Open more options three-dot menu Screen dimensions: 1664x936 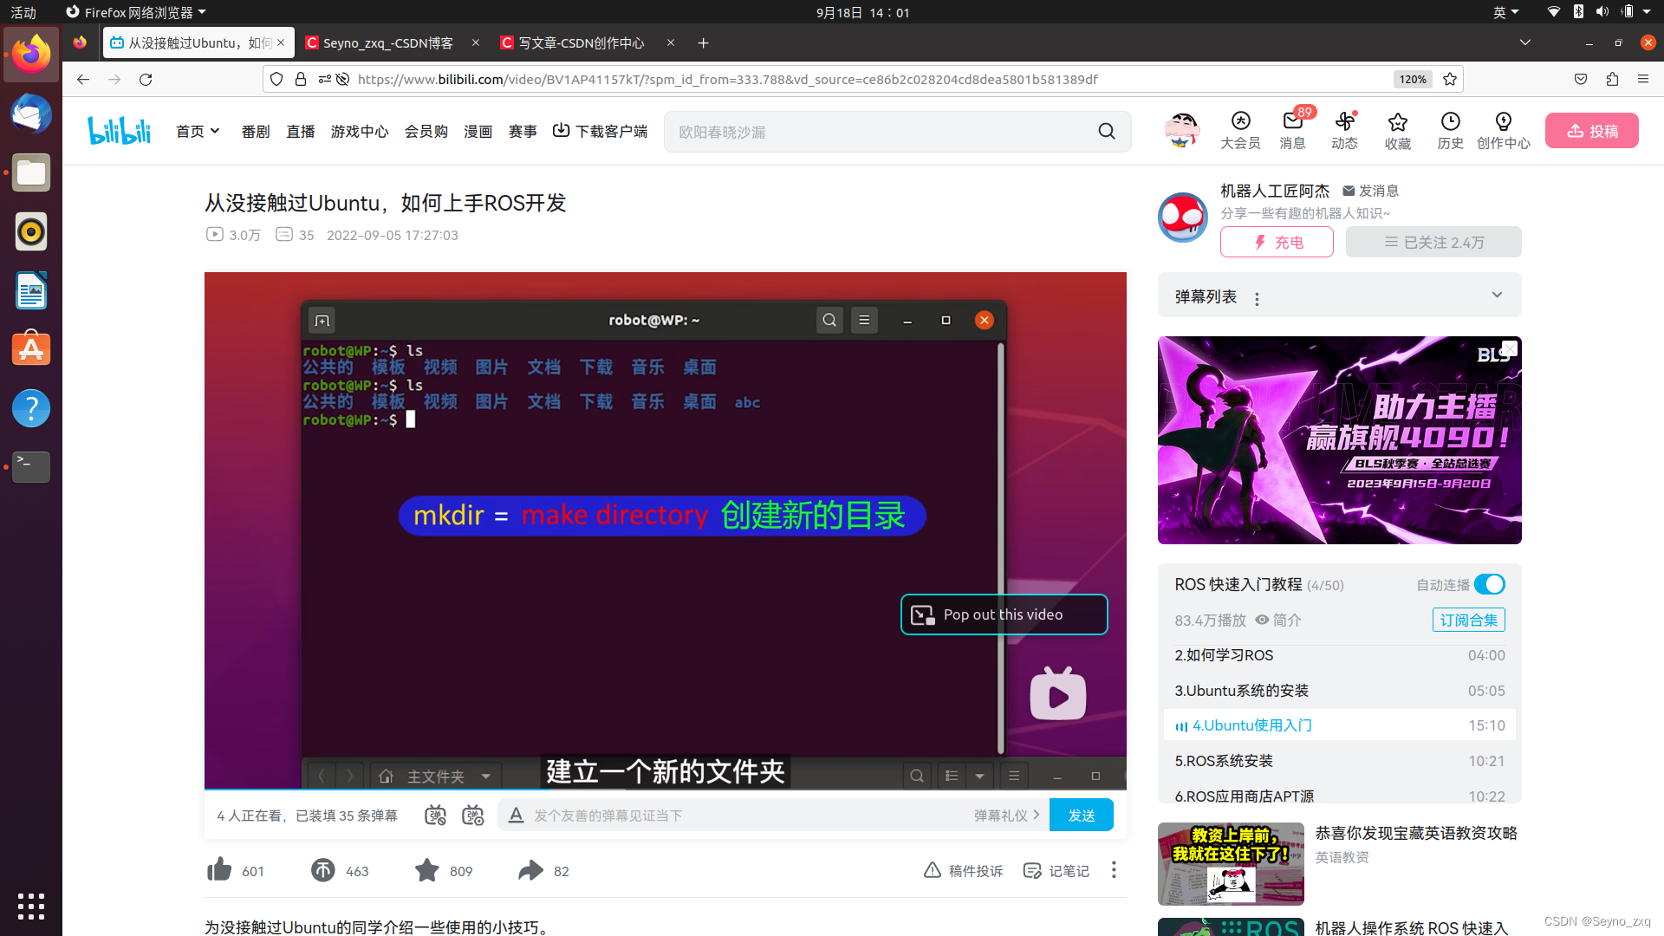[x=1114, y=870]
